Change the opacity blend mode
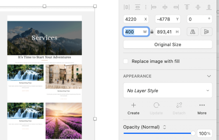The image size is (219, 140). [x=165, y=127]
